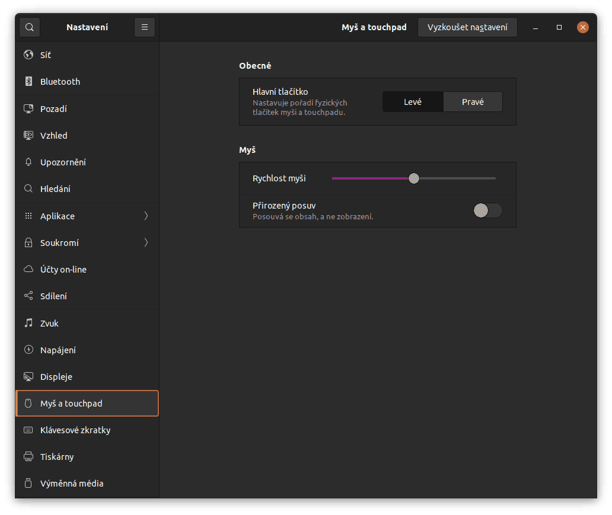Select Levé as primary button
Screen dimensions: 612x515
(413, 102)
